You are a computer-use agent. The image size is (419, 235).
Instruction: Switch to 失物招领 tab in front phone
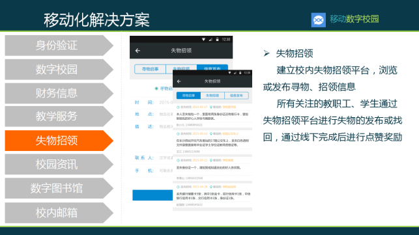point(212,95)
